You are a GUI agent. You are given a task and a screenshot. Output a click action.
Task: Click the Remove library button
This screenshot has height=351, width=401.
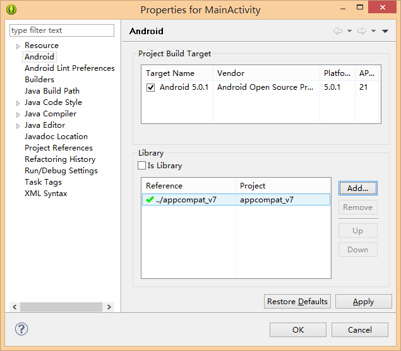point(358,207)
